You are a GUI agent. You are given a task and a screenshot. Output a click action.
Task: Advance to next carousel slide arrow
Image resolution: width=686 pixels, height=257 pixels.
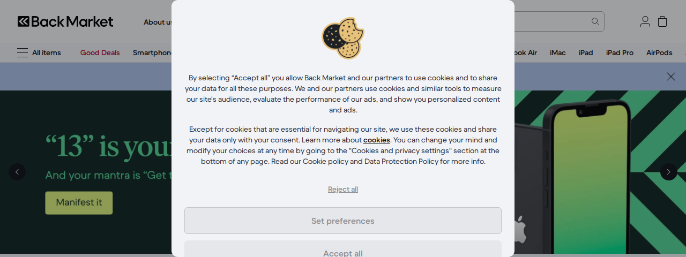668,172
